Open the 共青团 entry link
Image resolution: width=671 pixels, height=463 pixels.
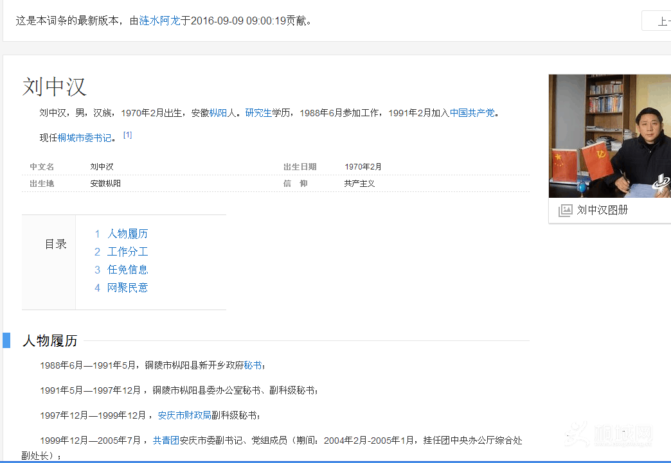point(165,440)
